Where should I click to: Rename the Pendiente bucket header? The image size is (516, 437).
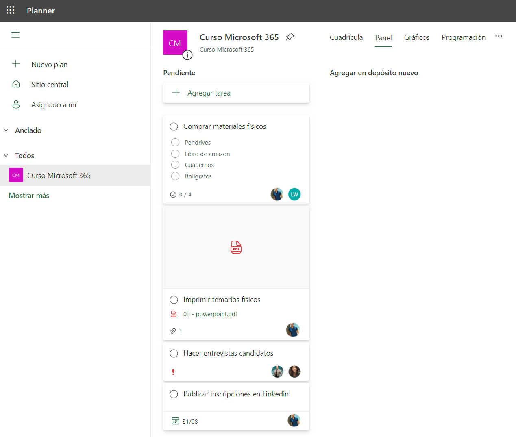pyautogui.click(x=179, y=73)
